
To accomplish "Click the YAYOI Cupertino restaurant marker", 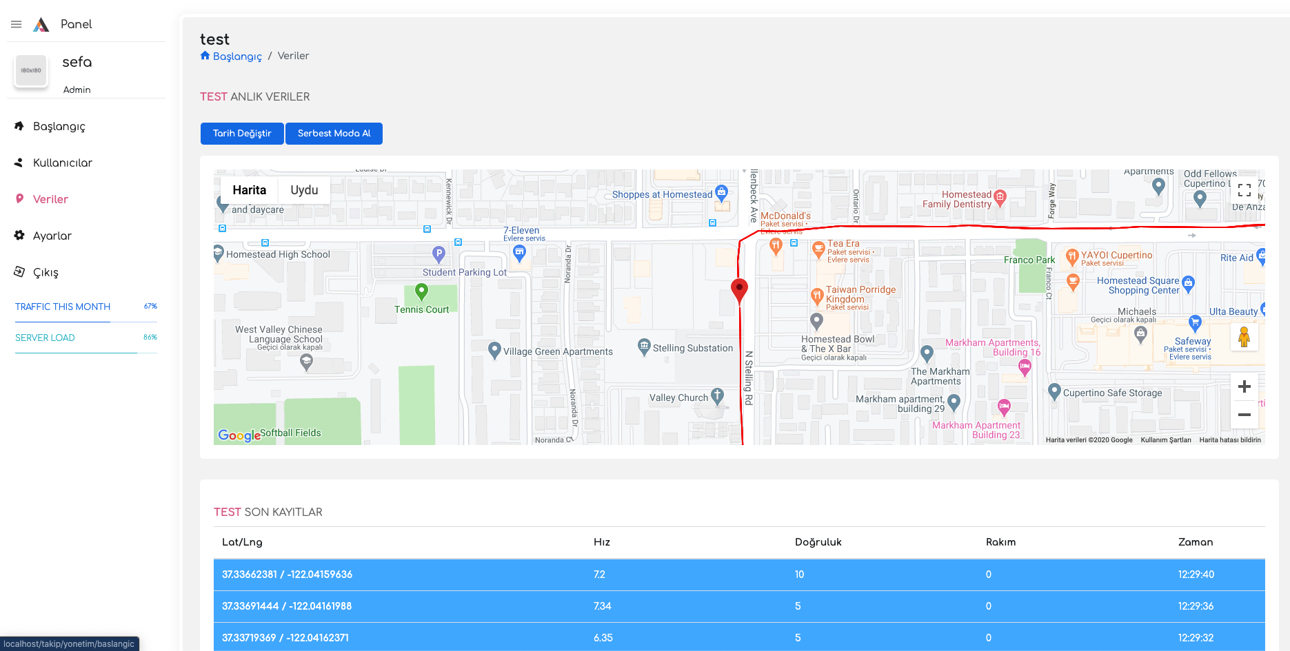I will (x=1072, y=258).
